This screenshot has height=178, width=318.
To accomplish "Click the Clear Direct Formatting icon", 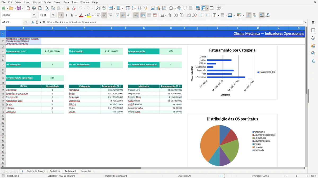I will point(74,8).
